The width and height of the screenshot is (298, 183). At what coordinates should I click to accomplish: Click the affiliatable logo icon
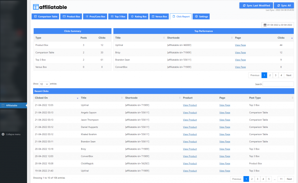pyautogui.click(x=36, y=7)
